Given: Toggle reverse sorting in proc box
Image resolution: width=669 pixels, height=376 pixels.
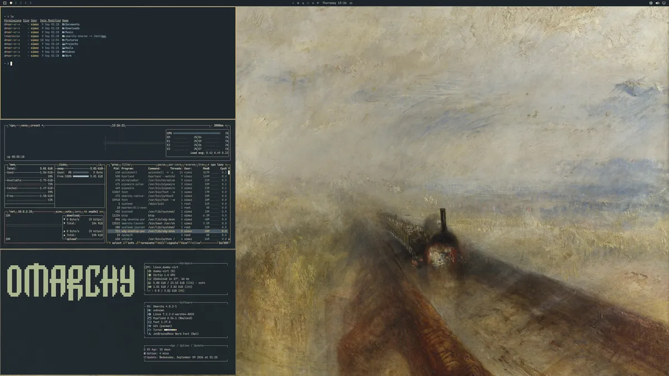Looking at the screenshot, I should point(190,164).
